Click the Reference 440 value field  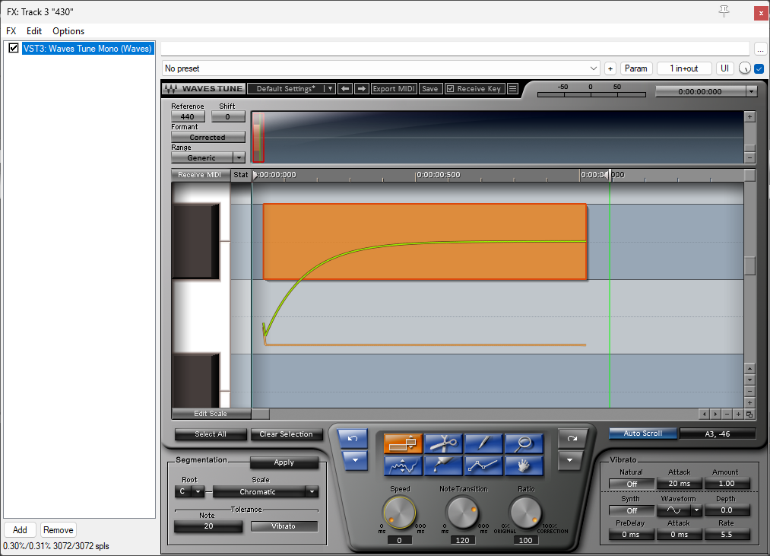(188, 116)
